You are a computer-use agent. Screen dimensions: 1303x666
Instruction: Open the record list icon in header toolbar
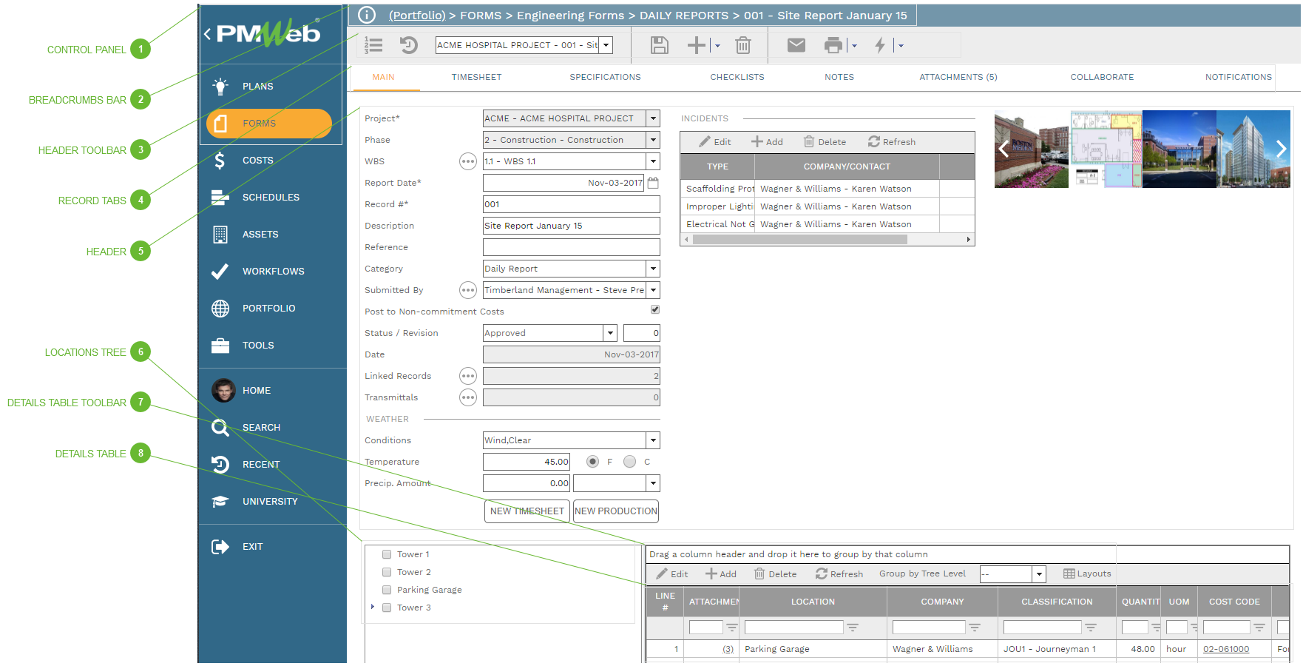click(374, 46)
